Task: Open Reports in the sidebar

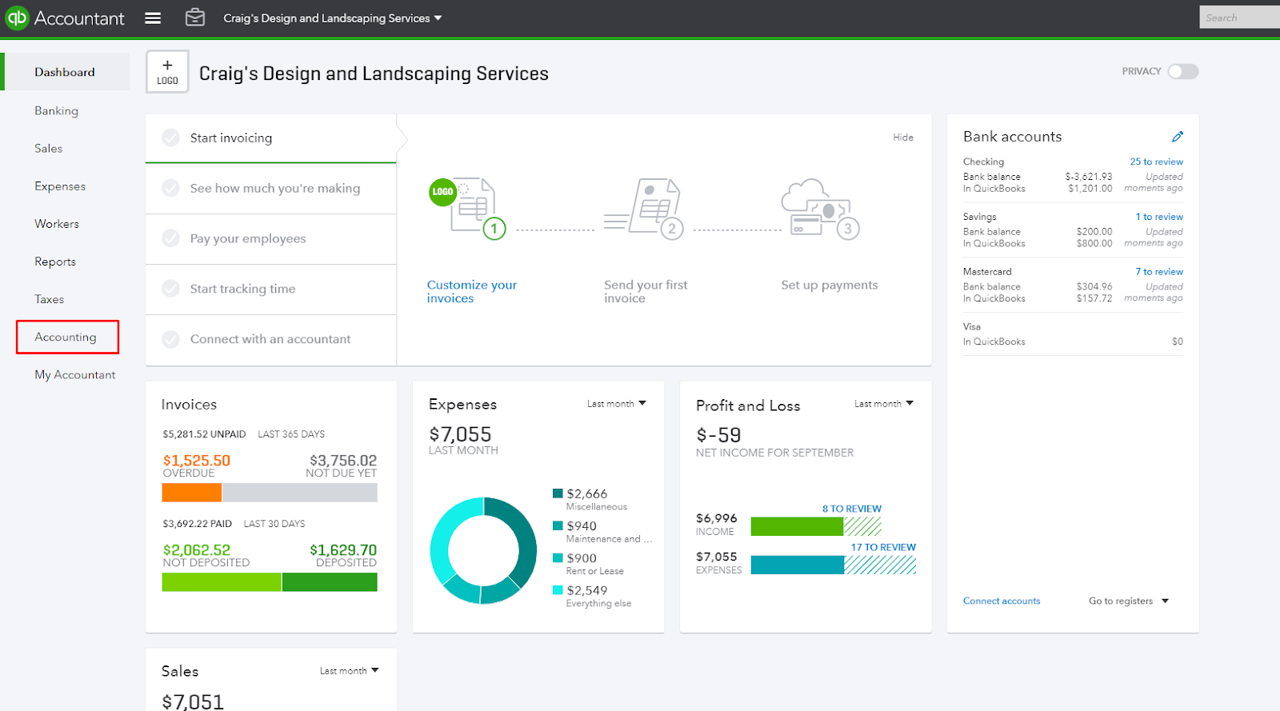Action: [x=55, y=262]
